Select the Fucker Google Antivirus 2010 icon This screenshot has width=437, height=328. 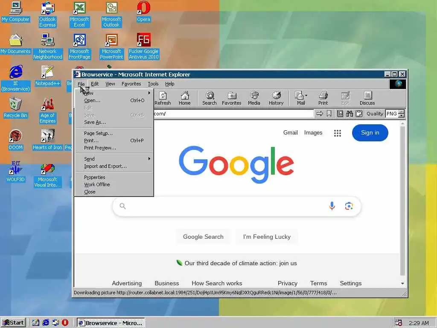[x=143, y=47]
